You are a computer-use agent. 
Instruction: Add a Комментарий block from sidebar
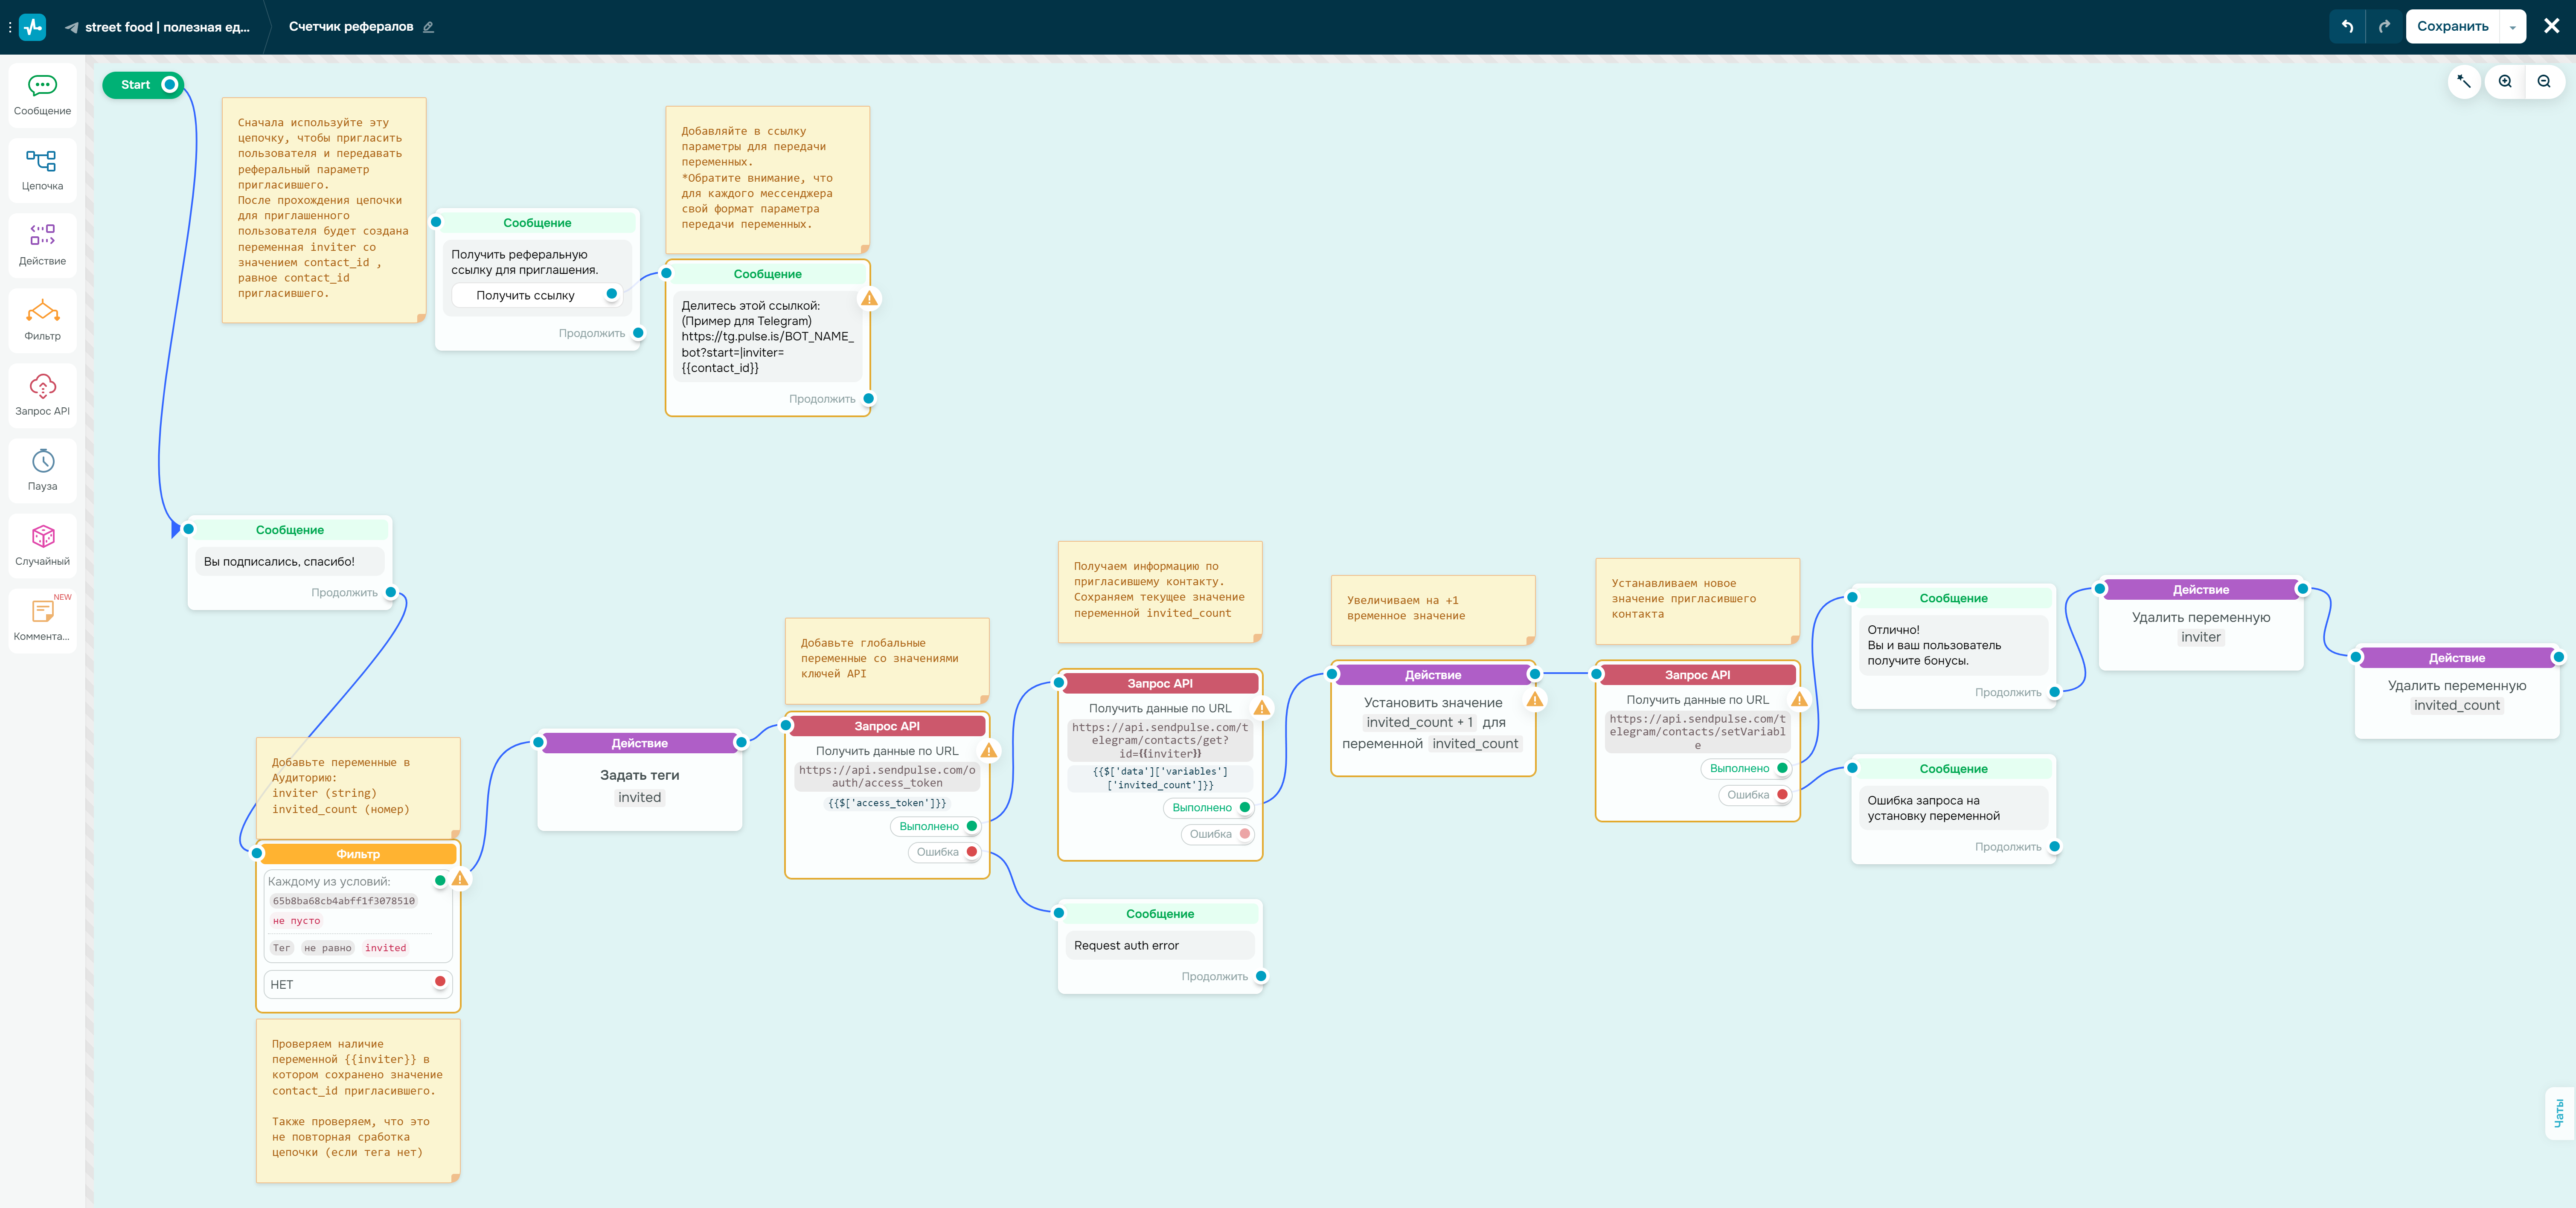(42, 620)
